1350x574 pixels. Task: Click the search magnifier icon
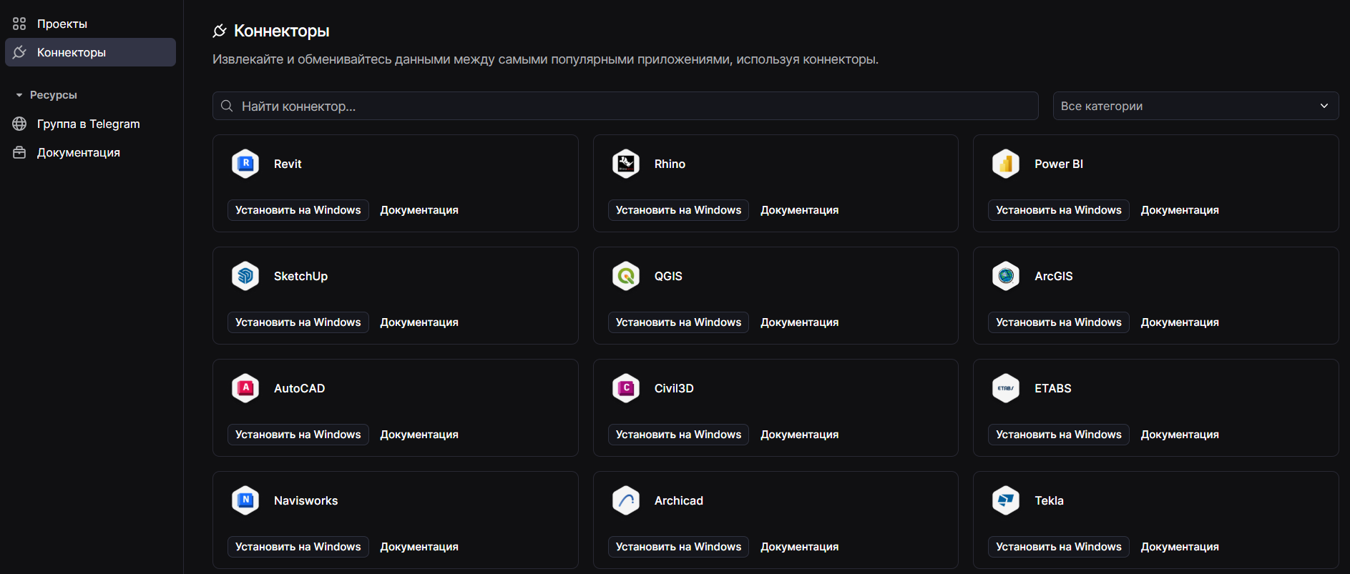[x=227, y=106]
